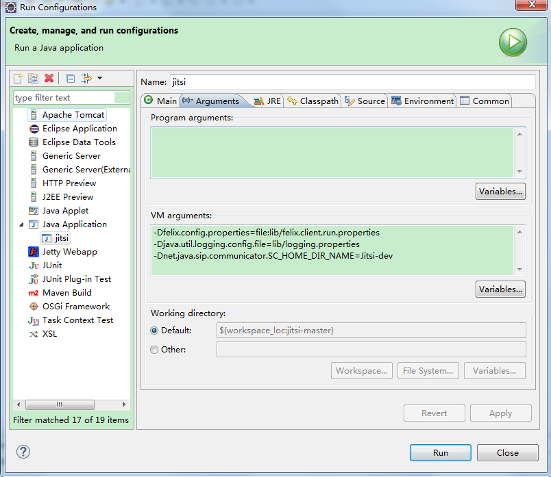Click the Apache Tomcat server icon

click(x=34, y=115)
